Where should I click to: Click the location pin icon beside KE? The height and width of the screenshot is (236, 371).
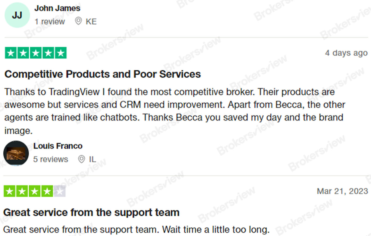(x=78, y=21)
